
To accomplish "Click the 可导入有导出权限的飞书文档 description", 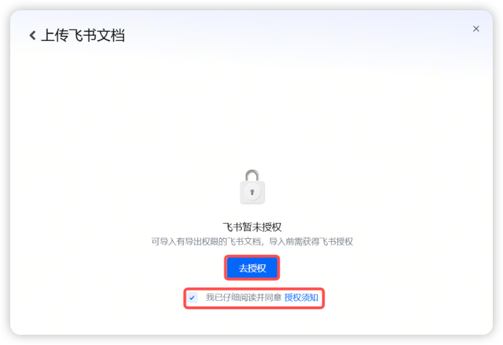I will pos(206,242).
